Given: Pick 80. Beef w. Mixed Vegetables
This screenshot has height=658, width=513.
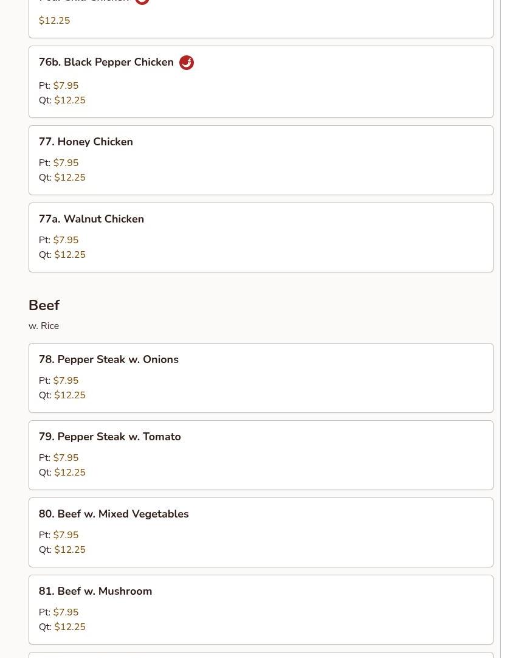Looking at the screenshot, I should [114, 514].
